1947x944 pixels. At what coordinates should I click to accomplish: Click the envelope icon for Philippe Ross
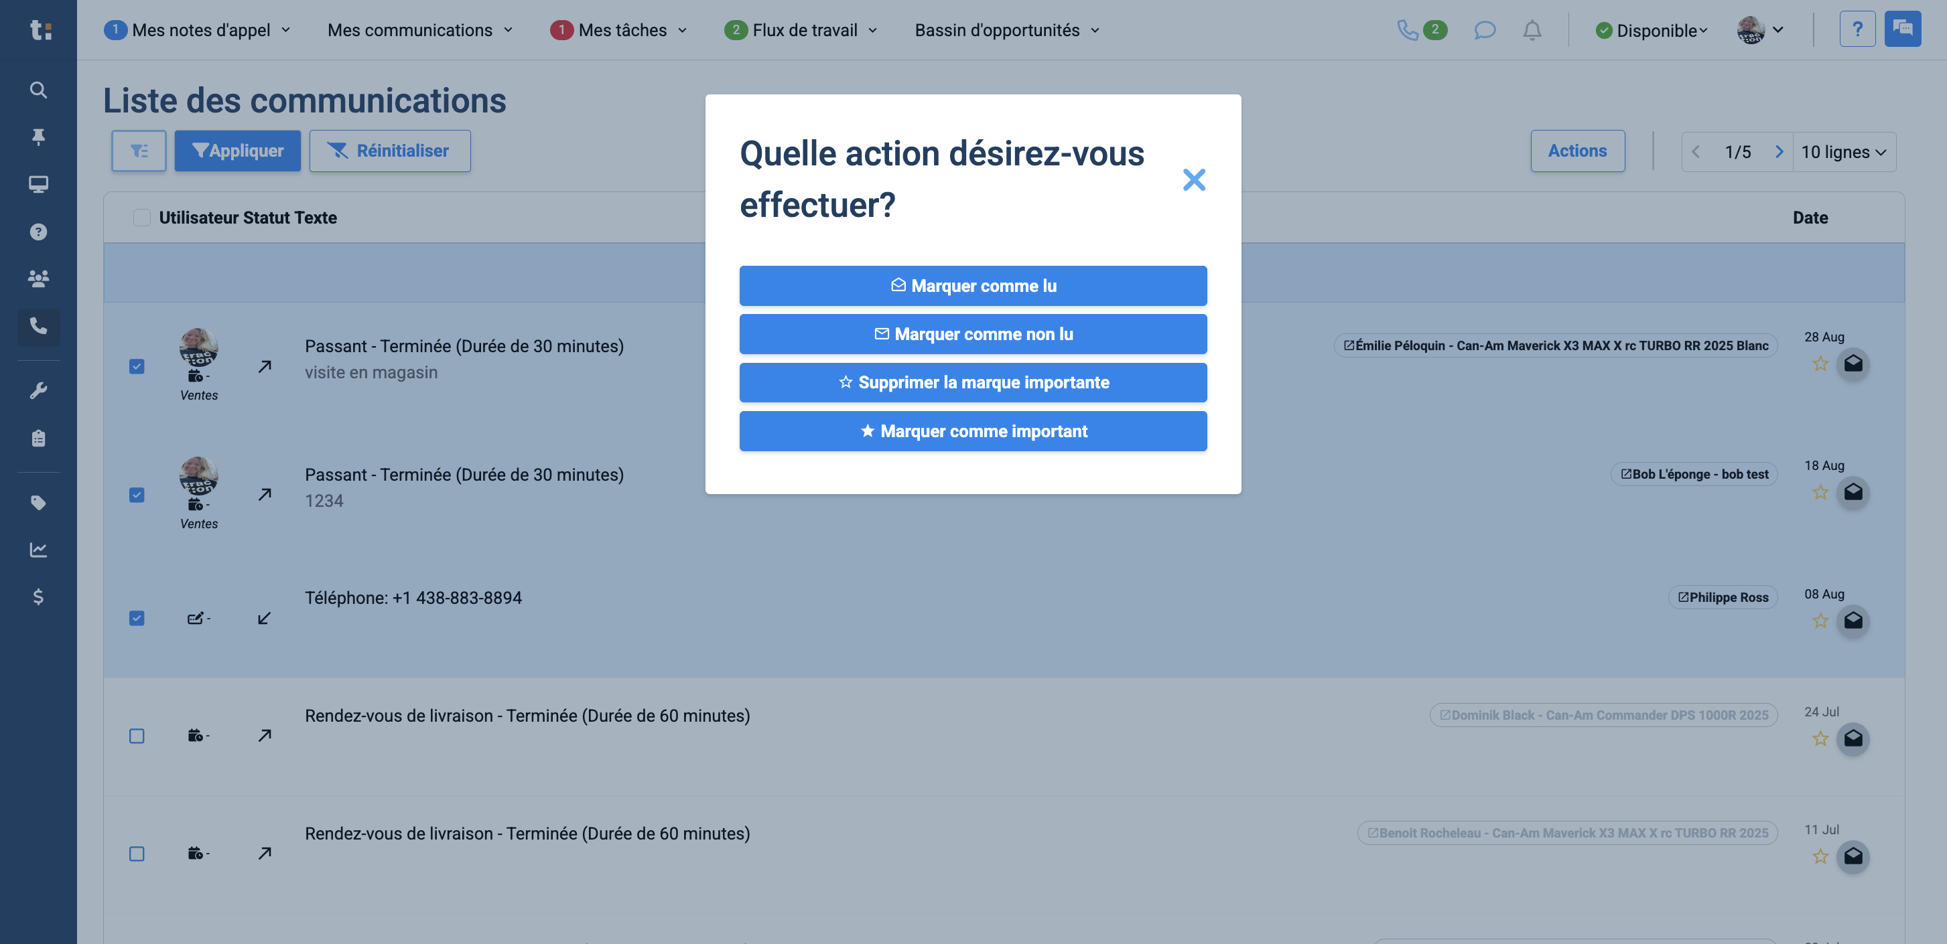tap(1853, 621)
